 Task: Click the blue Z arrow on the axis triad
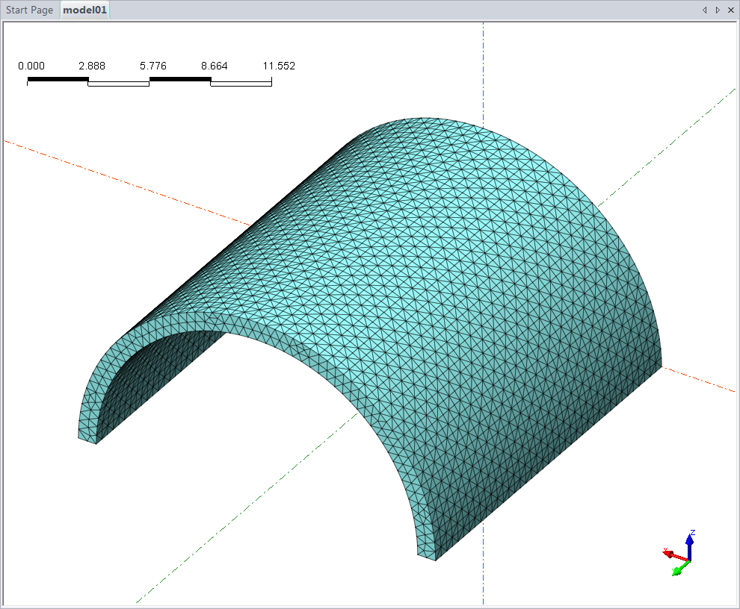click(689, 542)
